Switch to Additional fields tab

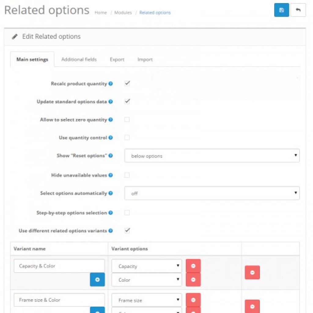79,60
